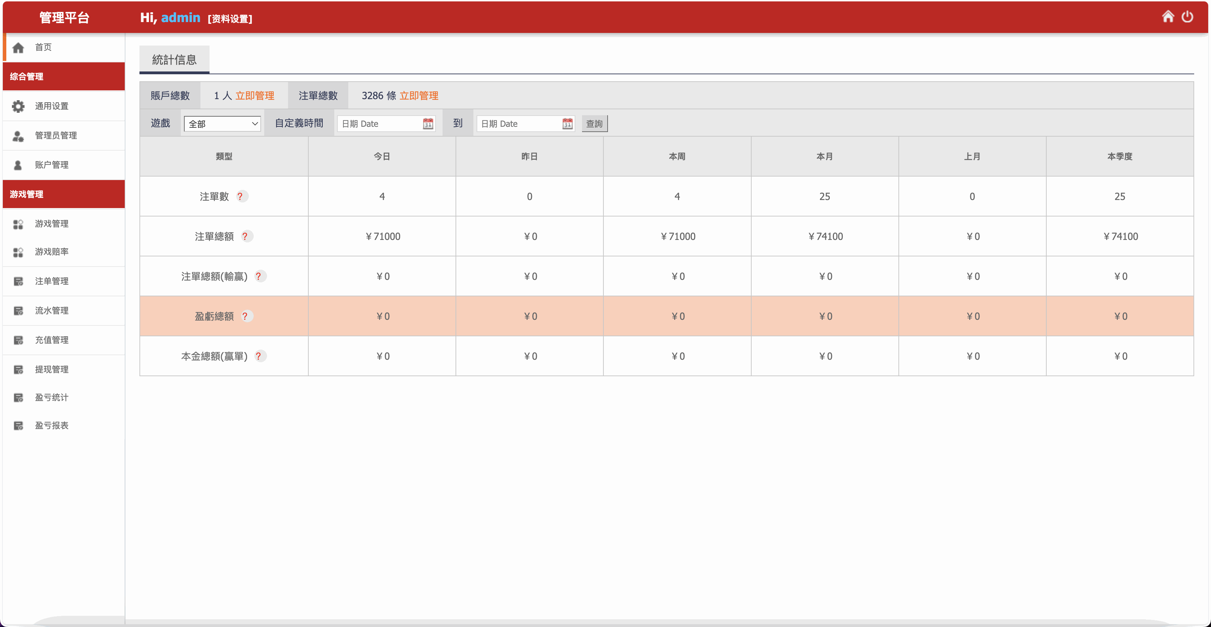Click the 管理员管理 admins icon
The width and height of the screenshot is (1211, 627).
click(18, 135)
